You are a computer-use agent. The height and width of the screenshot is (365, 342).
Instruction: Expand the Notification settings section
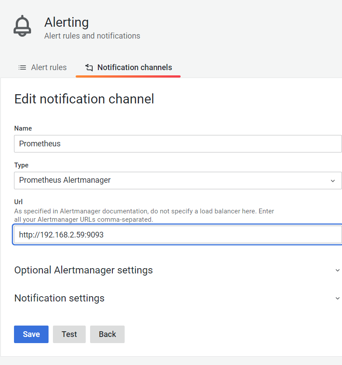[178, 298]
